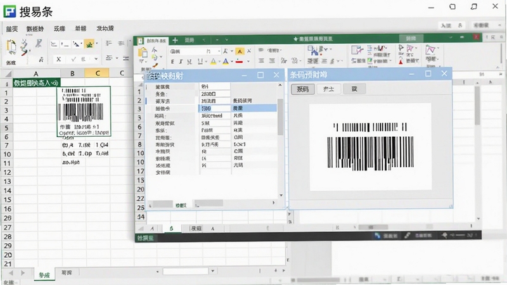Click the blue font color letter A icon
The width and height of the screenshot is (507, 285).
coord(226,61)
